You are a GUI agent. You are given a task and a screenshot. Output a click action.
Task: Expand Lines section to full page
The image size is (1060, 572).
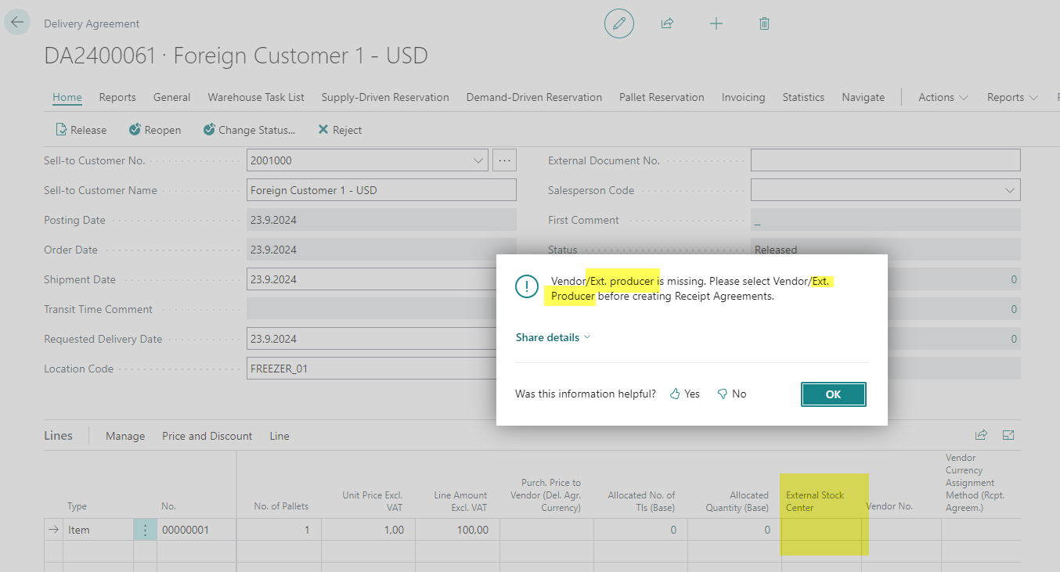pyautogui.click(x=1008, y=436)
